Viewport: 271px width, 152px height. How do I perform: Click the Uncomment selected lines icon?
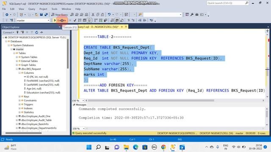[x=133, y=20]
